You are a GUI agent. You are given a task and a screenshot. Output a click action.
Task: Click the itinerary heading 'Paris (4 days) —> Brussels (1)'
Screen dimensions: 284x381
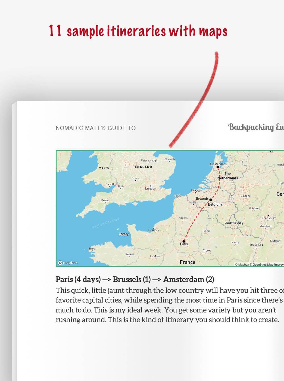[x=103, y=279]
